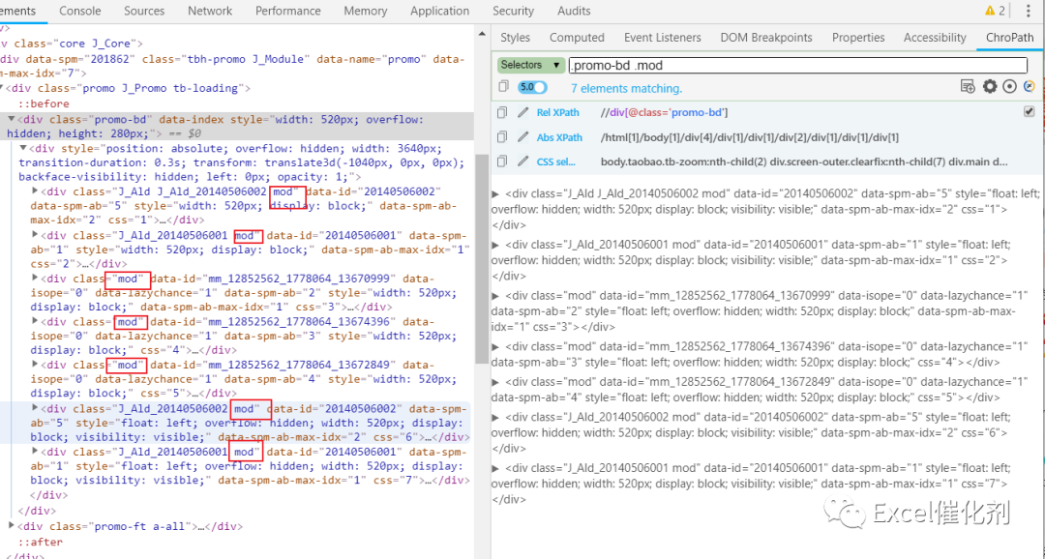1045x559 pixels.
Task: Expand ChroPath result with css="3"
Action: [495, 295]
